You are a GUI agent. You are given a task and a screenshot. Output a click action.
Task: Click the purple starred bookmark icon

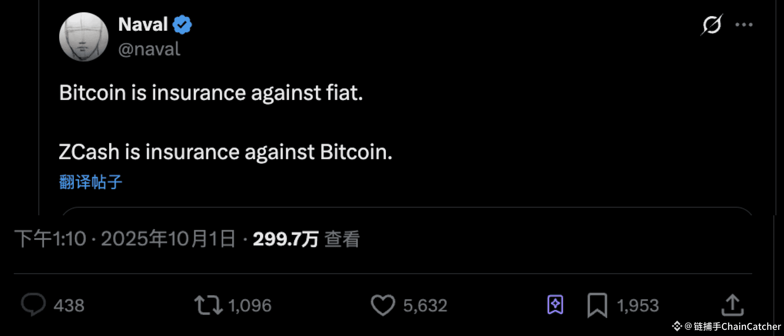(x=555, y=305)
